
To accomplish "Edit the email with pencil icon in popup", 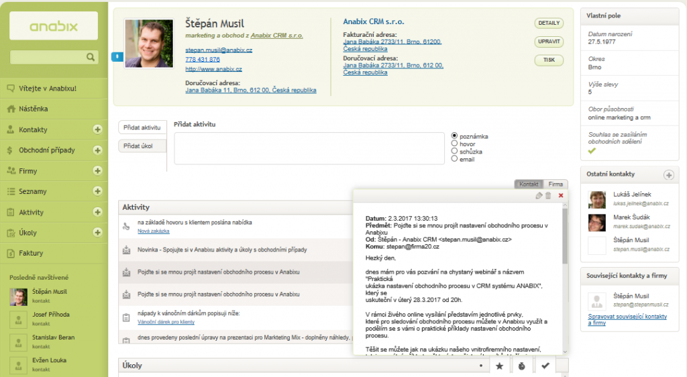I will pyautogui.click(x=539, y=196).
